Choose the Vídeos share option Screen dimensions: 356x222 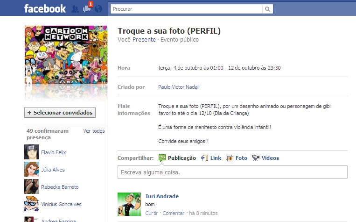tap(265, 158)
